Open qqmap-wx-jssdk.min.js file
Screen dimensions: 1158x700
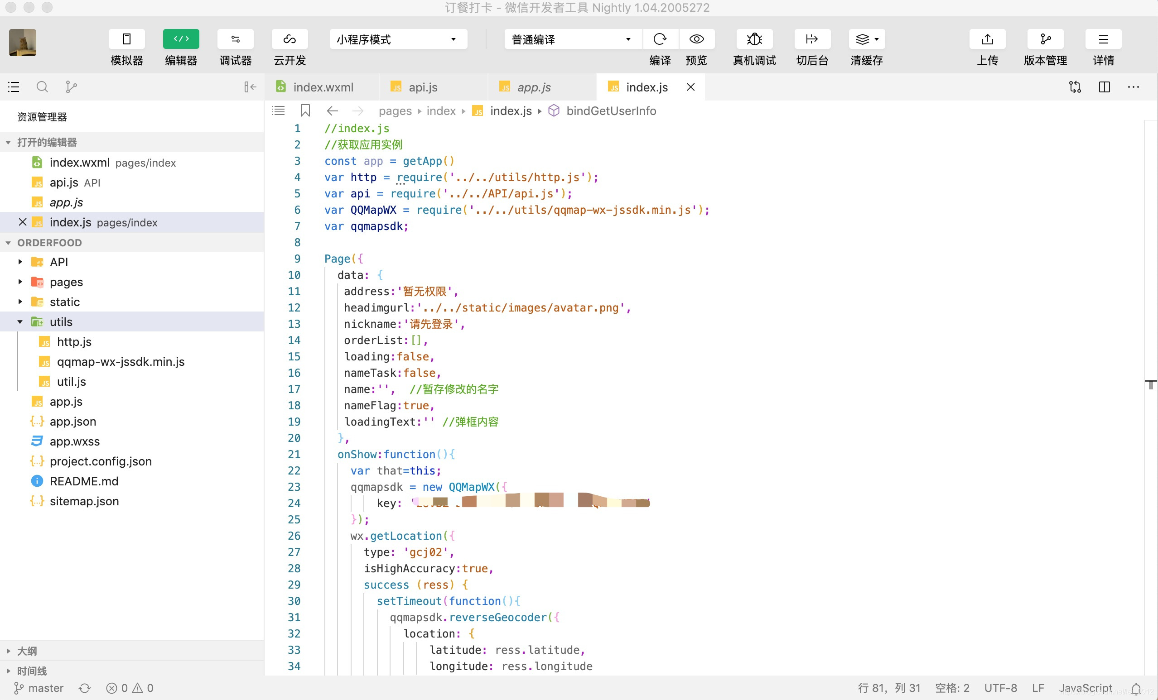131,362
